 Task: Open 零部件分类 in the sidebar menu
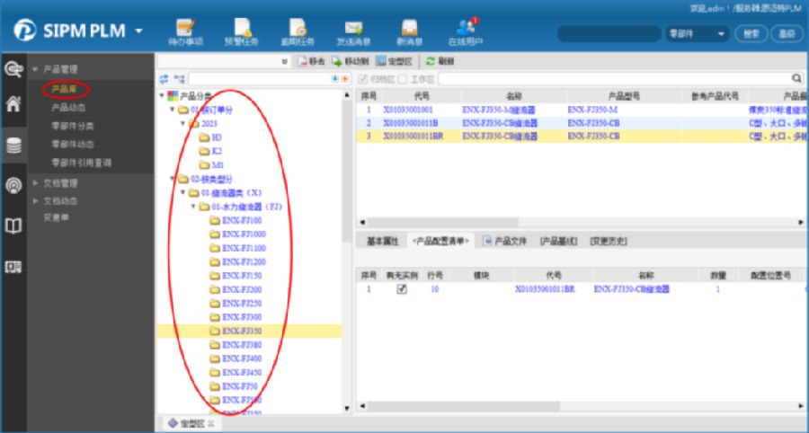click(x=73, y=126)
